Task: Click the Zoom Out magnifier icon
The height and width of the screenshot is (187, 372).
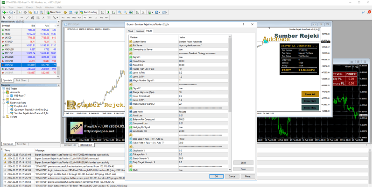Action: point(125,12)
